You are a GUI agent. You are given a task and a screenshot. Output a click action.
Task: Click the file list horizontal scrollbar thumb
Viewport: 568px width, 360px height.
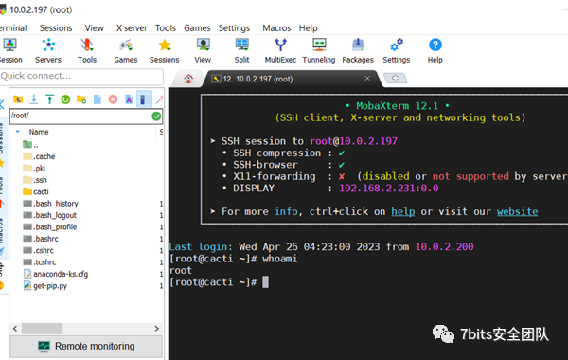[42, 329]
